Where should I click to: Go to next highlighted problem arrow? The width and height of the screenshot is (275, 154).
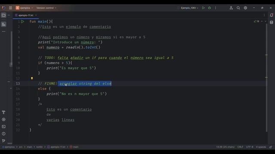266,21
